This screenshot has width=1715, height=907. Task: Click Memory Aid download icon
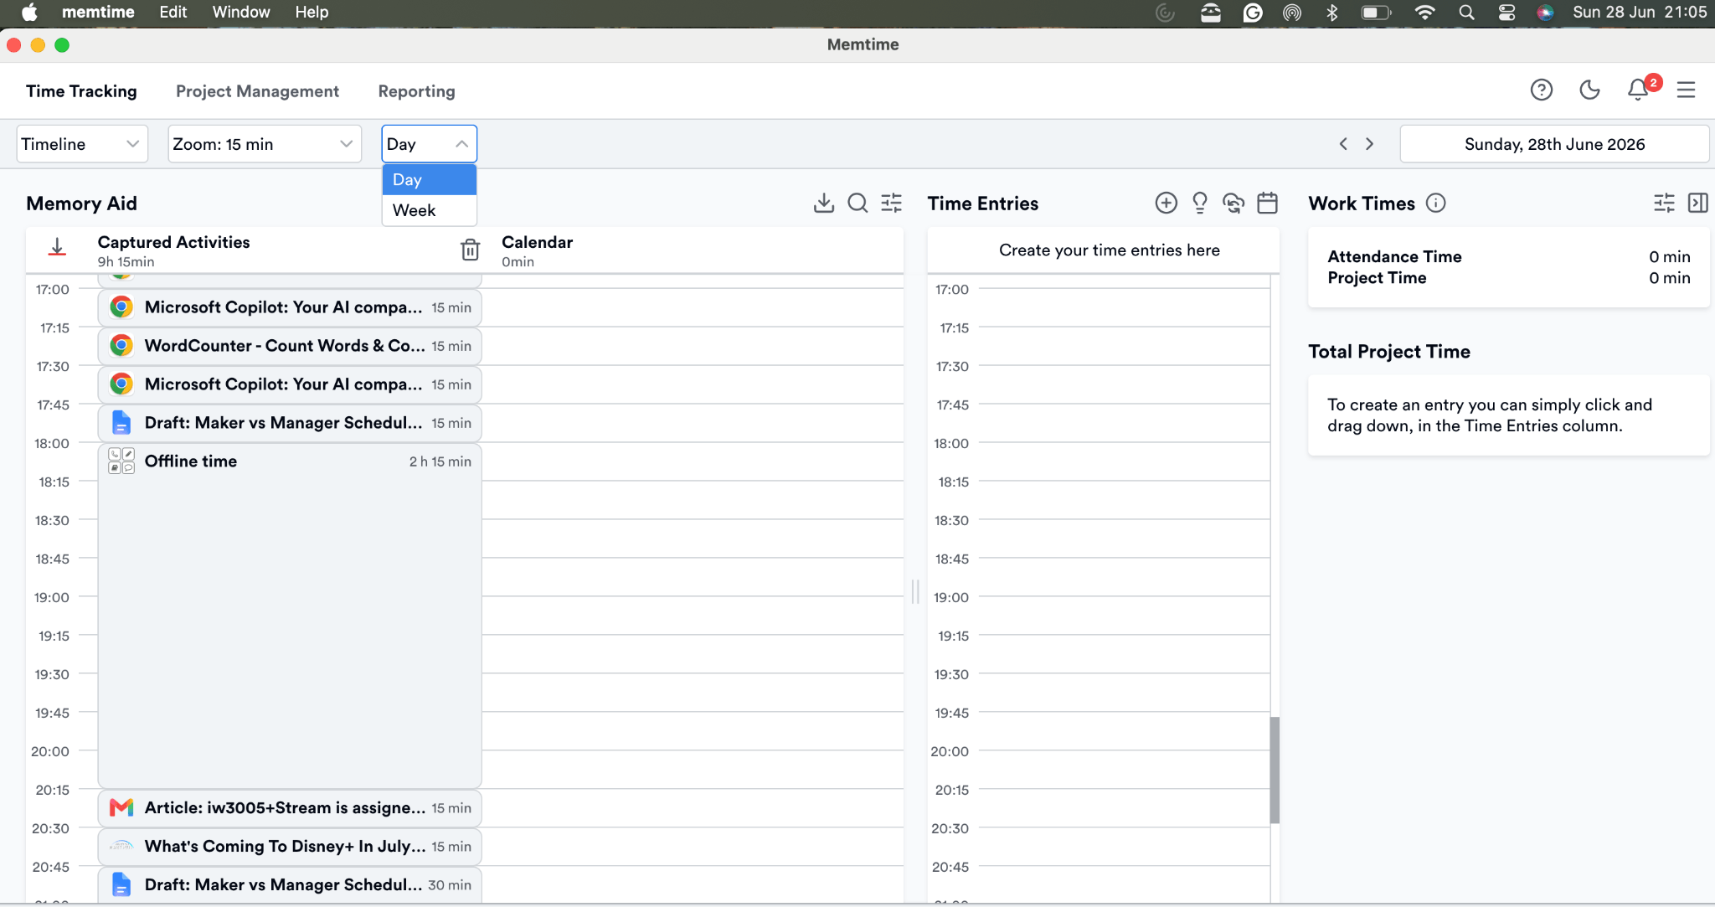pyautogui.click(x=824, y=203)
